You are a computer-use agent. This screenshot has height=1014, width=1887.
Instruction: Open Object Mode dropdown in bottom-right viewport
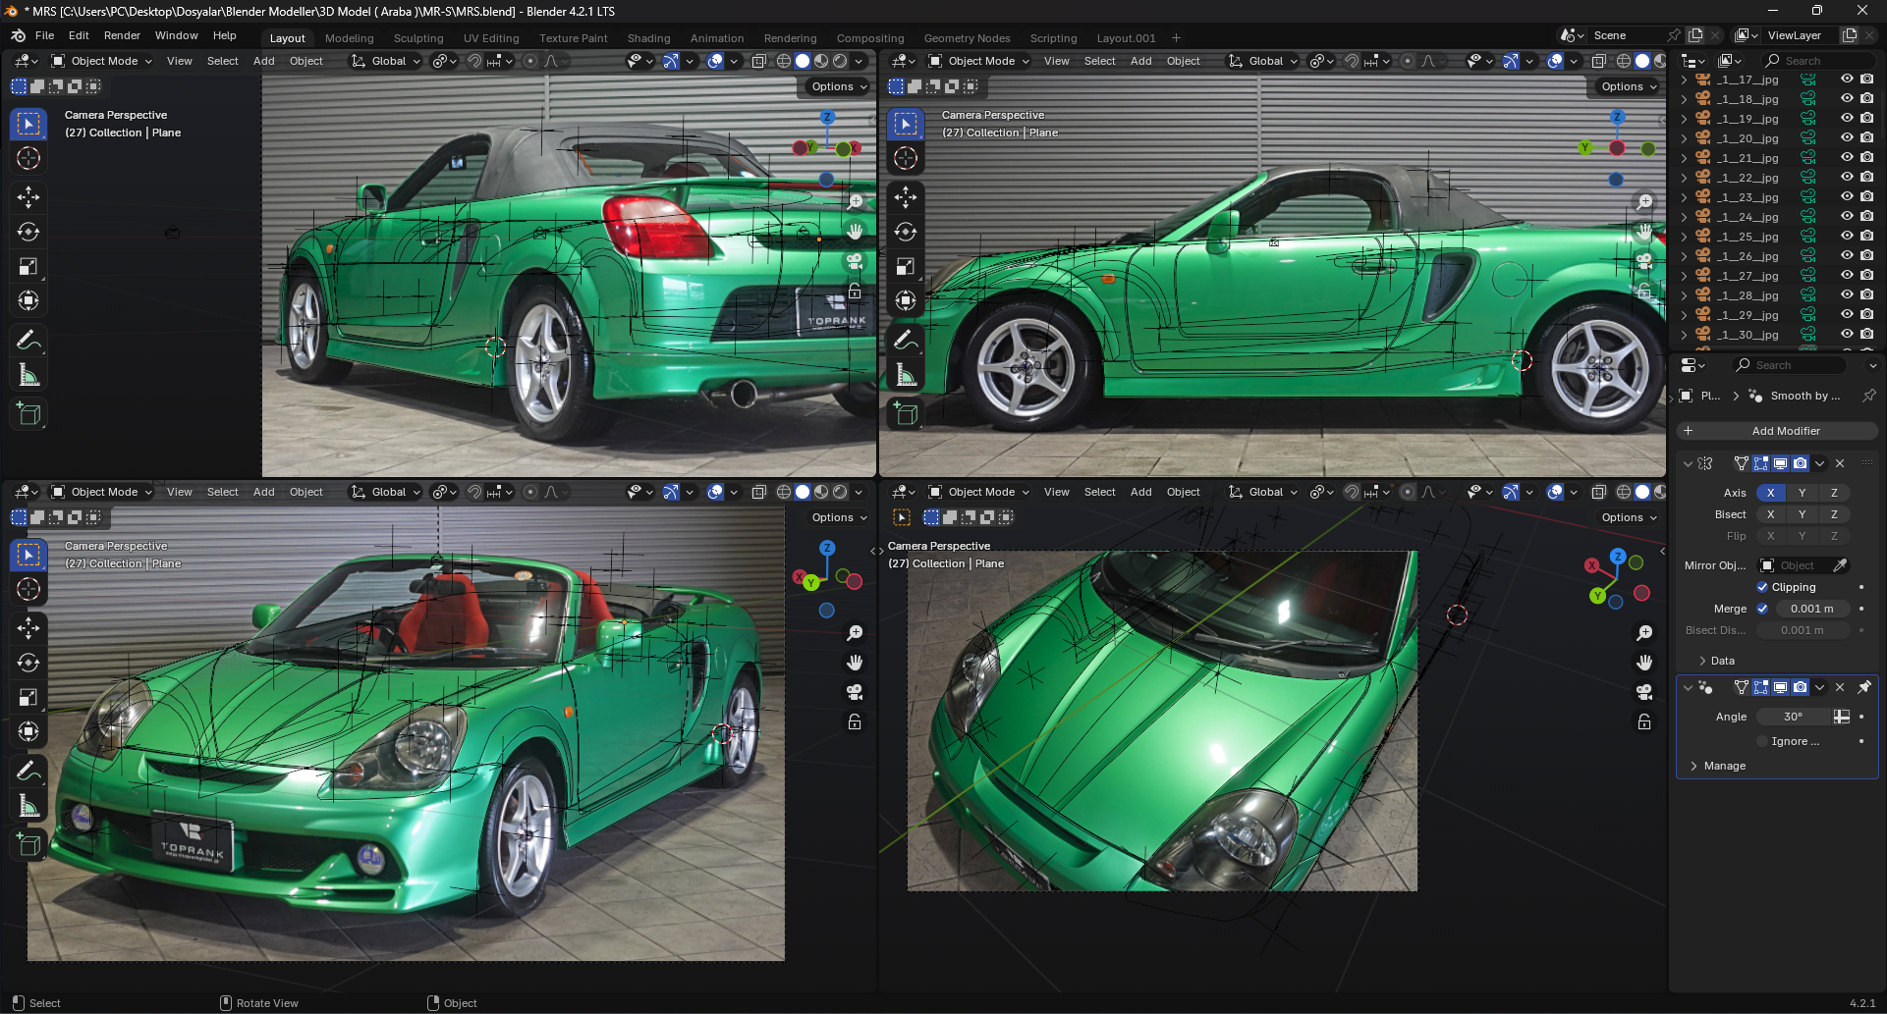(979, 492)
